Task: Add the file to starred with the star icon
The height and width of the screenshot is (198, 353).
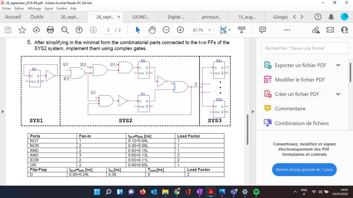Action: pyautogui.click(x=22, y=30)
